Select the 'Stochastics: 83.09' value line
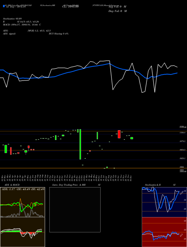 pyautogui.click(x=12, y=19)
